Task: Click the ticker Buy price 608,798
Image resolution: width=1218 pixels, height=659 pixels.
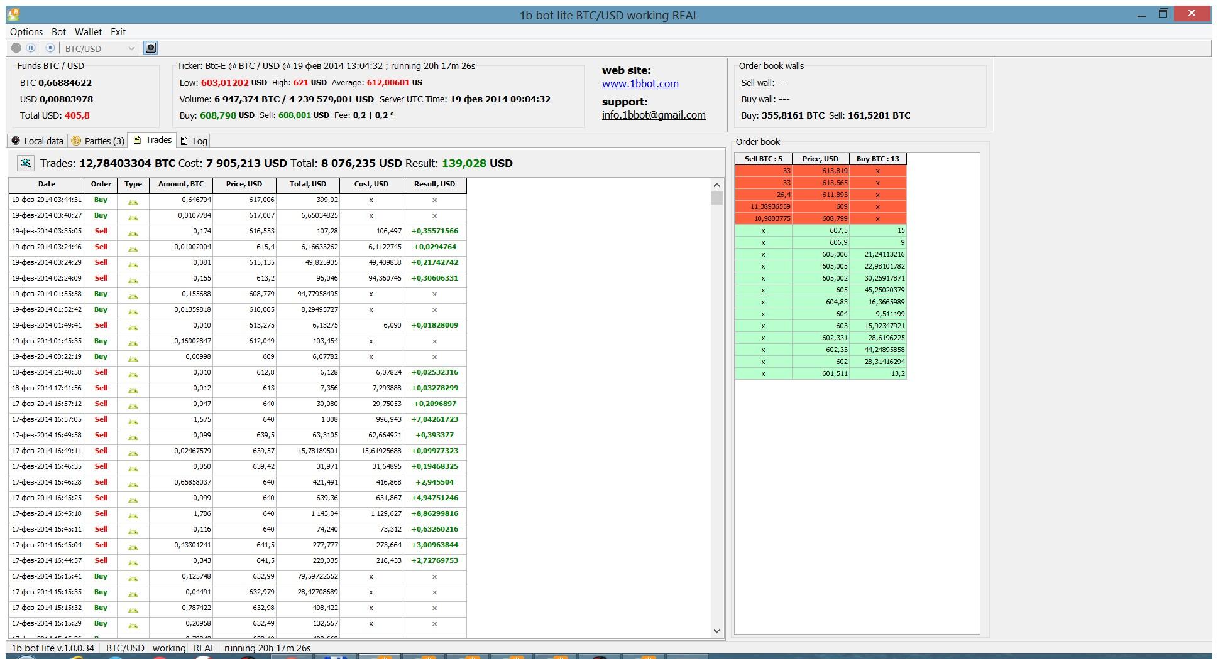Action: [217, 115]
